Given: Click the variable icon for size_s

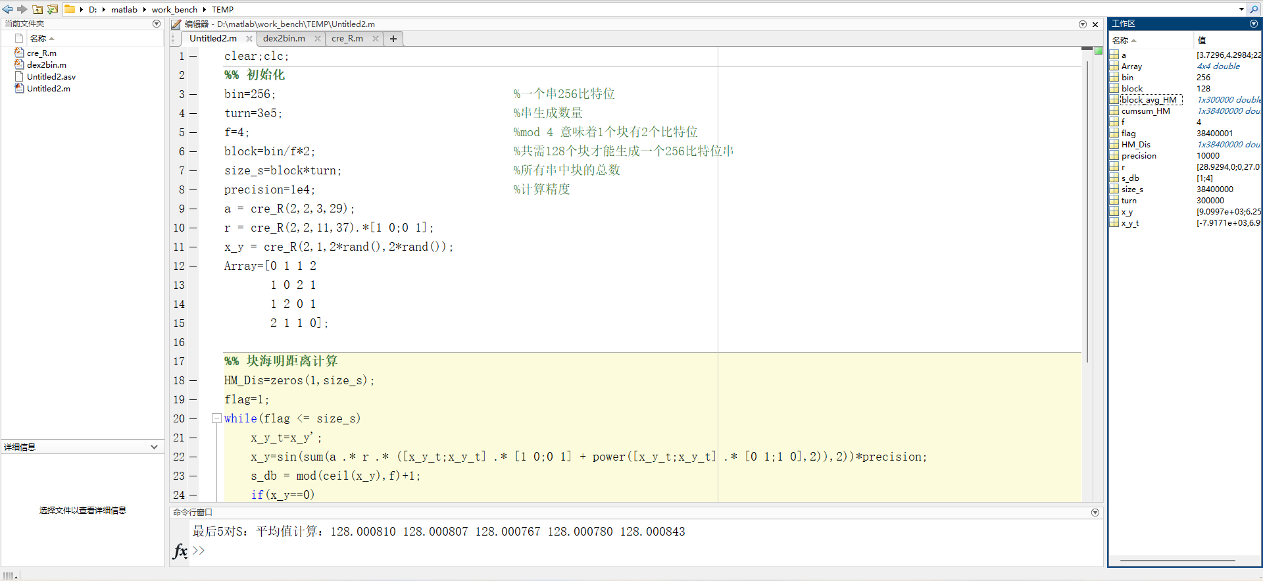Looking at the screenshot, I should click(1114, 189).
